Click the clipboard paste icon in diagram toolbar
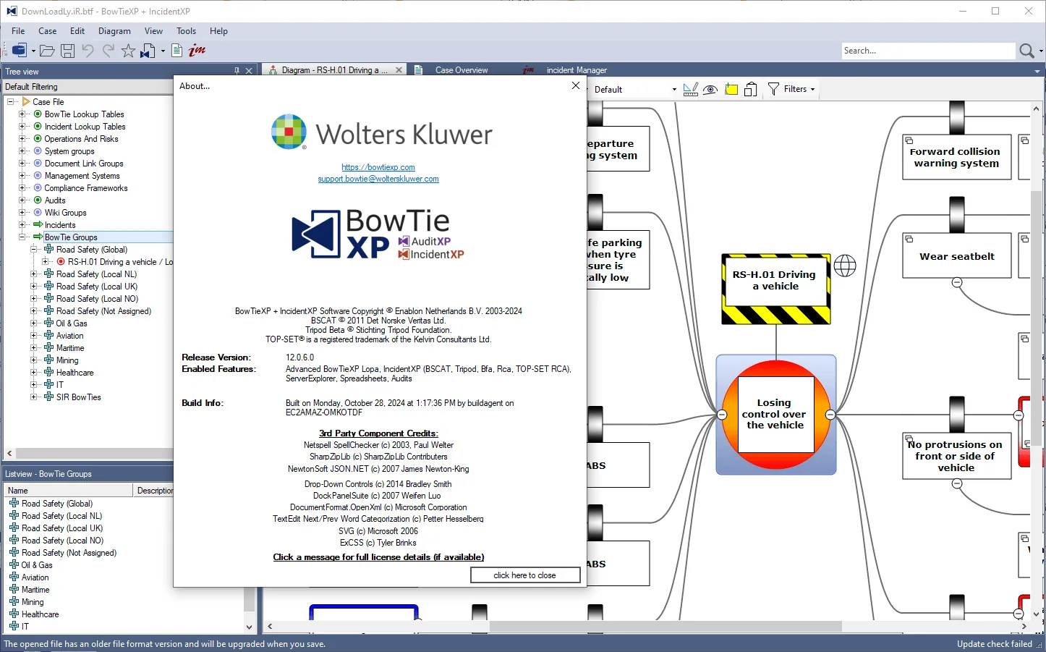This screenshot has width=1046, height=652. coord(751,89)
